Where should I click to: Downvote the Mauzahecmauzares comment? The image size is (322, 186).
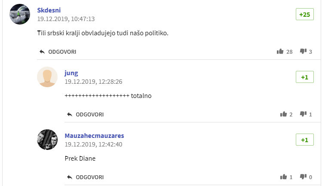pyautogui.click(x=303, y=177)
